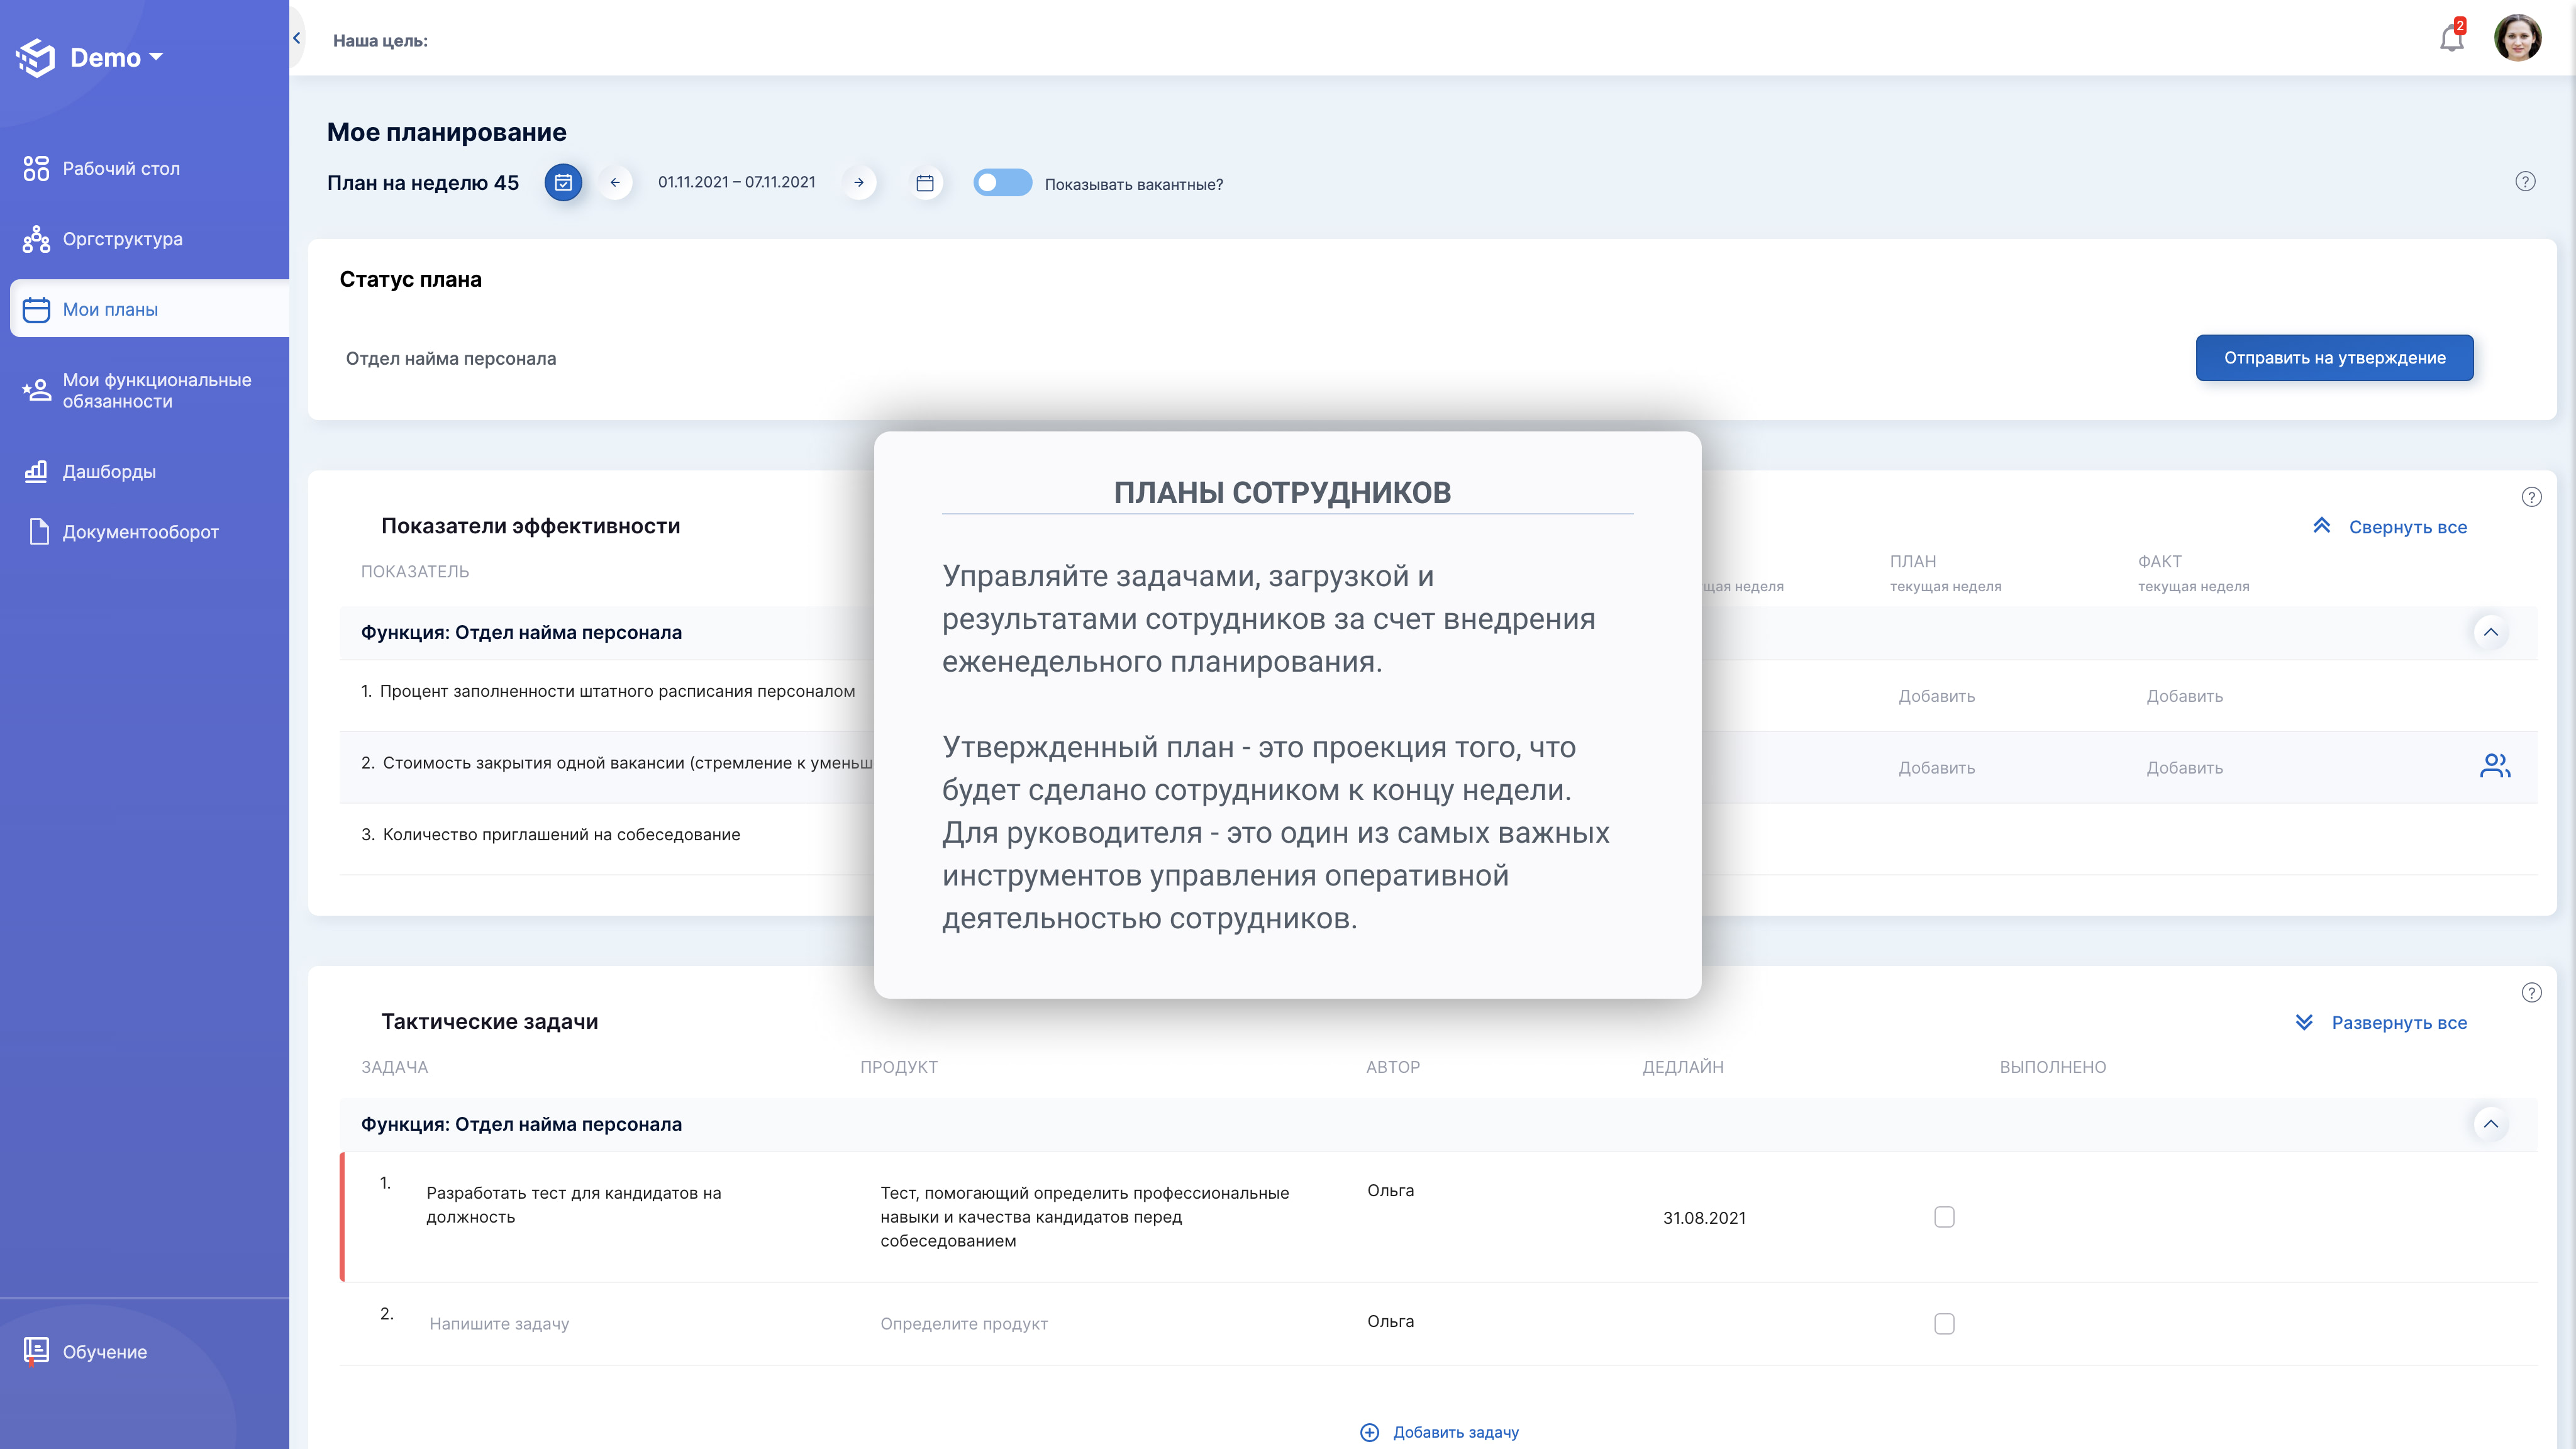Click the Оргструктура hierarchy icon
Viewport: 2576px width, 1449px height.
pyautogui.click(x=36, y=239)
